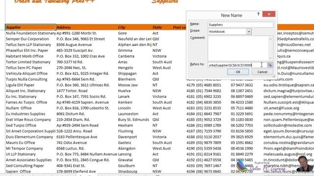The width and height of the screenshot is (314, 176).
Task: Confirm the dialog with OK
Action: pyautogui.click(x=238, y=72)
